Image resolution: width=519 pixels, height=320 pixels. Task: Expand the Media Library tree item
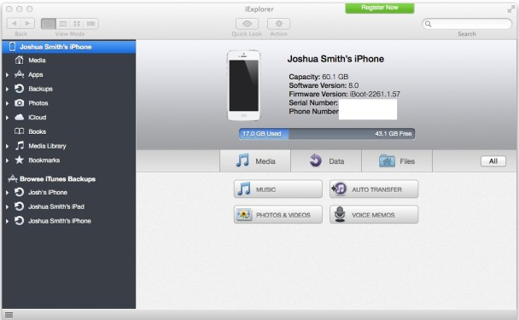coord(7,146)
